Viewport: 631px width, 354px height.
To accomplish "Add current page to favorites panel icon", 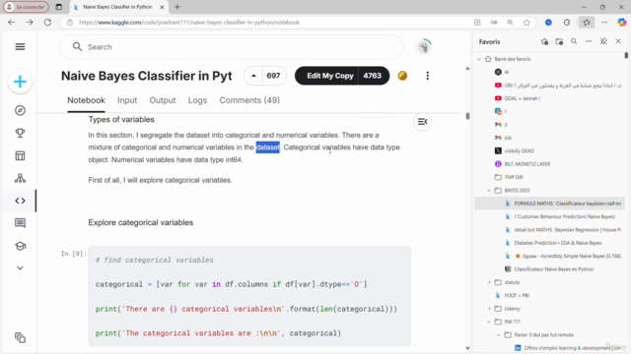I will click(x=544, y=41).
